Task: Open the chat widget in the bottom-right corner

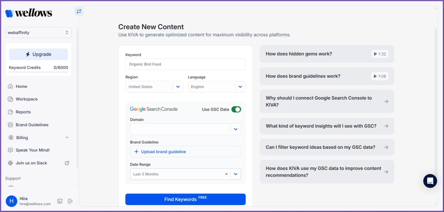Action: [430, 181]
